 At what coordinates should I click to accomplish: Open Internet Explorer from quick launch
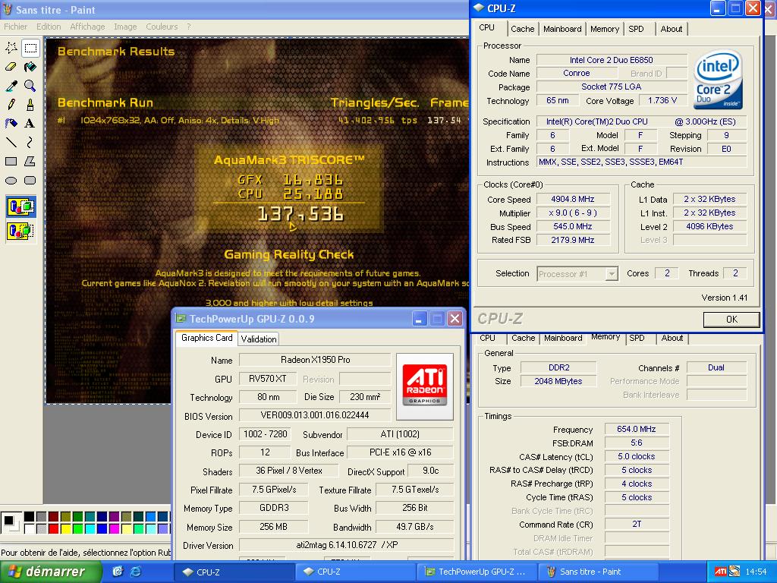[135, 572]
